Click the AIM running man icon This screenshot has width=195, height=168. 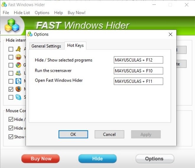tap(18, 49)
